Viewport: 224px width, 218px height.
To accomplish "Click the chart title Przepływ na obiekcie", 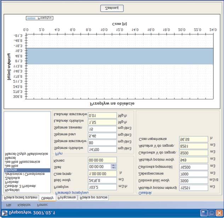I will pyautogui.click(x=112, y=103).
